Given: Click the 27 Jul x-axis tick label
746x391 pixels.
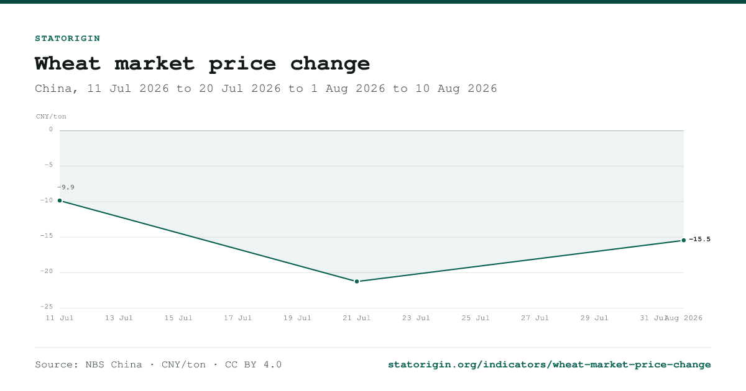Looking at the screenshot, I should [x=535, y=318].
